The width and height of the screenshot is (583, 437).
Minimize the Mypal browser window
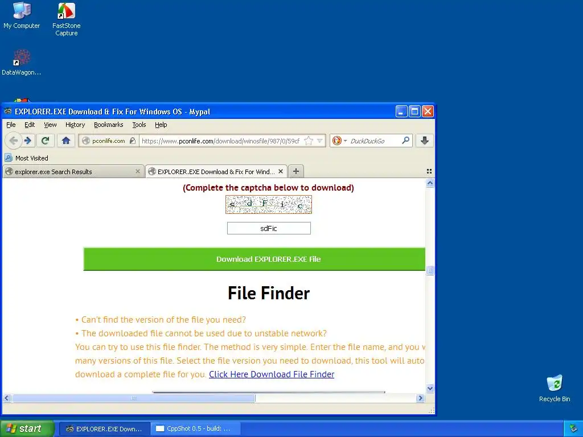401,111
